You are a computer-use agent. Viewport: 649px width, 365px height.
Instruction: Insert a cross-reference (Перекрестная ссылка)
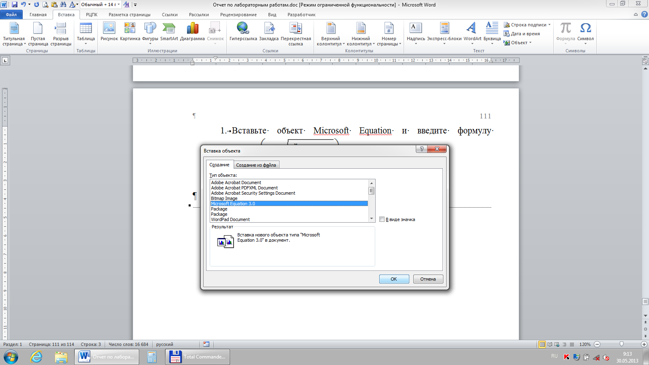click(x=296, y=34)
